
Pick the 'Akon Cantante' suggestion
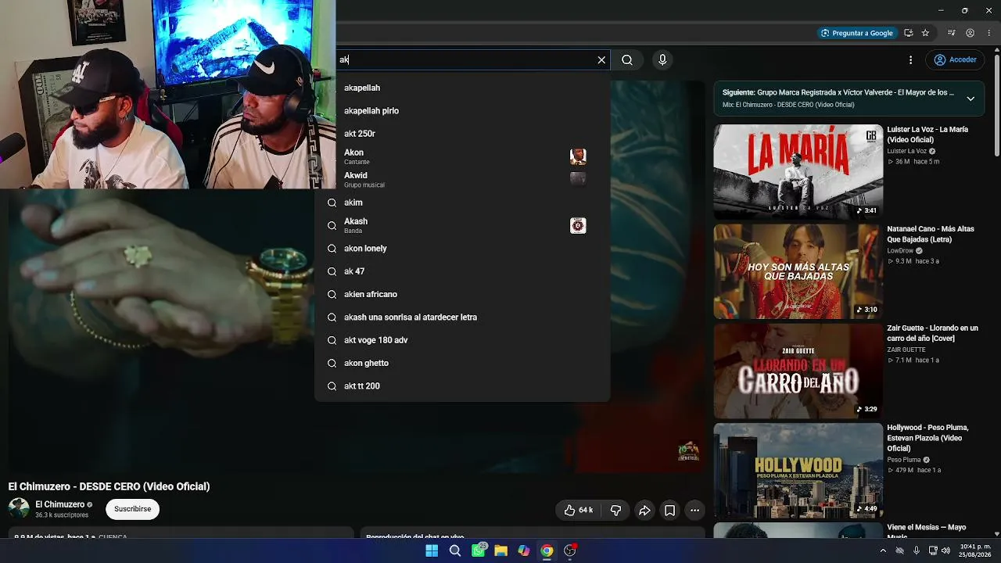pyautogui.click(x=462, y=156)
